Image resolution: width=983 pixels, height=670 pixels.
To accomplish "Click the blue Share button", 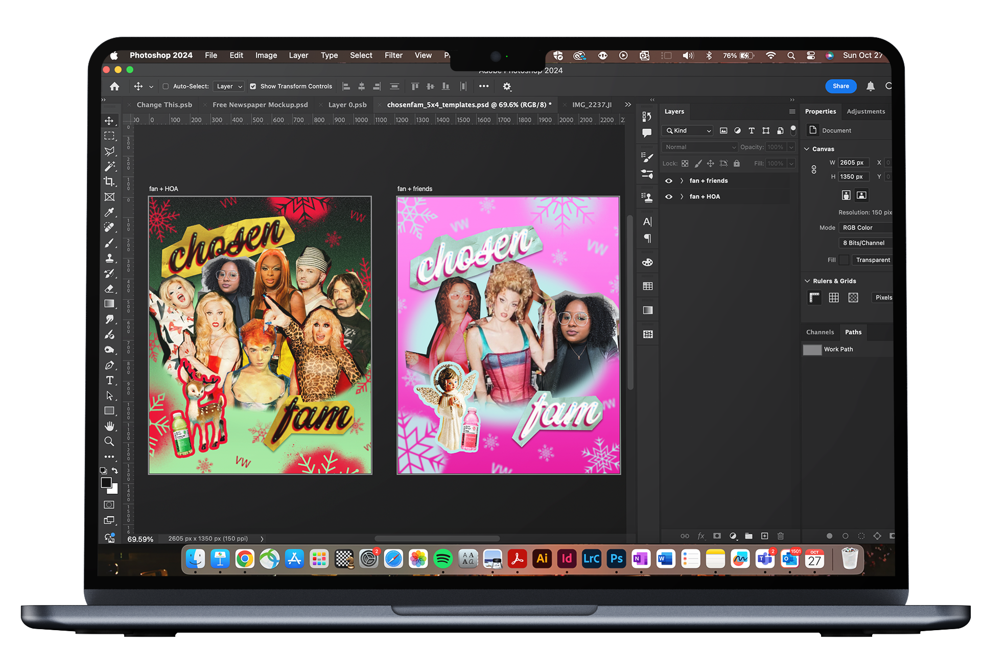I will click(x=840, y=86).
